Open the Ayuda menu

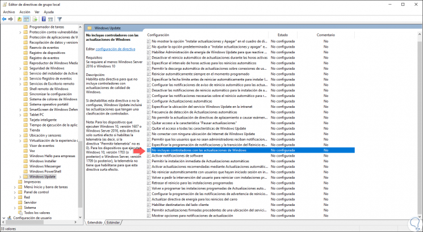click(49, 12)
